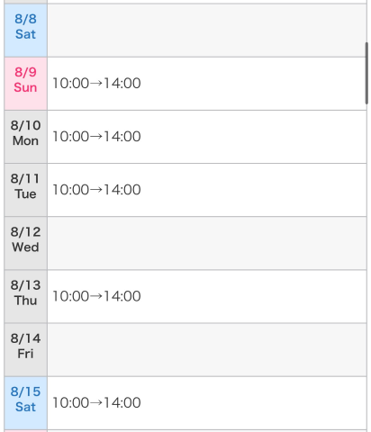Select the 8/12 Wed date cell

pyautogui.click(x=26, y=243)
